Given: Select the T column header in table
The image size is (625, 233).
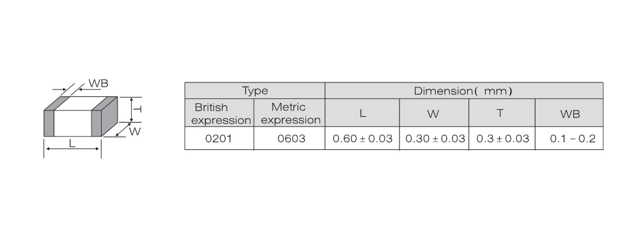Looking at the screenshot, I should click(502, 113).
